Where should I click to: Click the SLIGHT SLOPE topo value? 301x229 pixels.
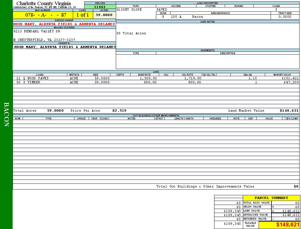(129, 9)
